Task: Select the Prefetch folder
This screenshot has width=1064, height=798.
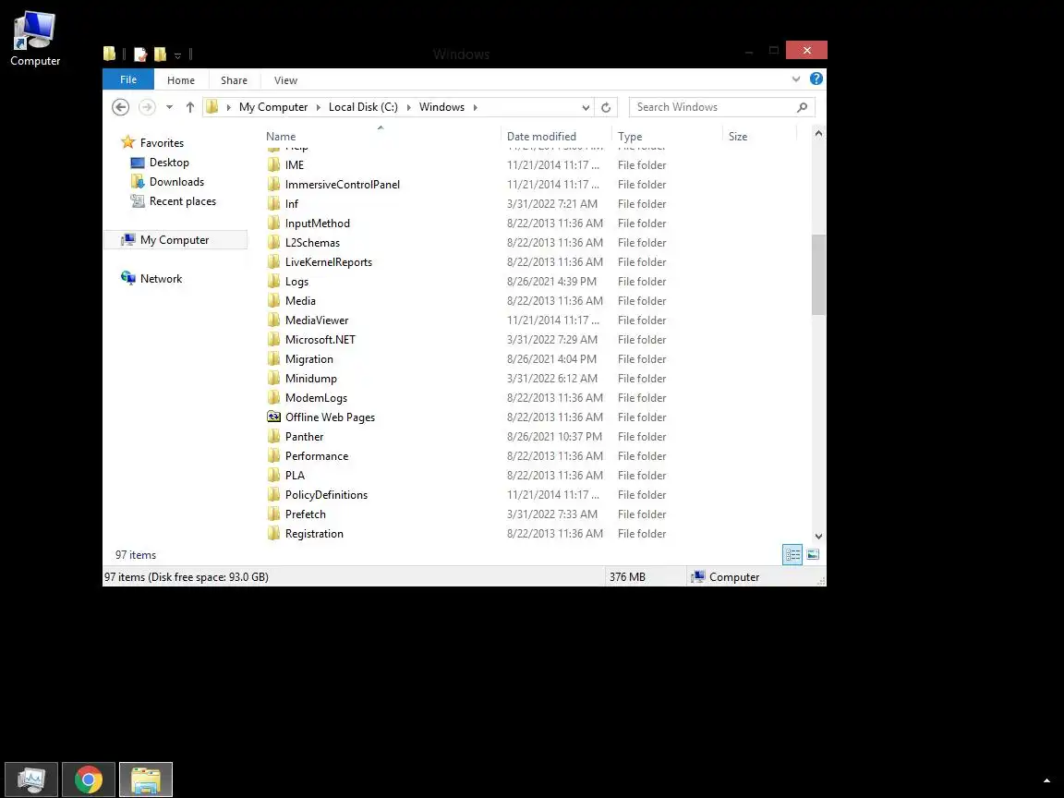Action: (306, 514)
